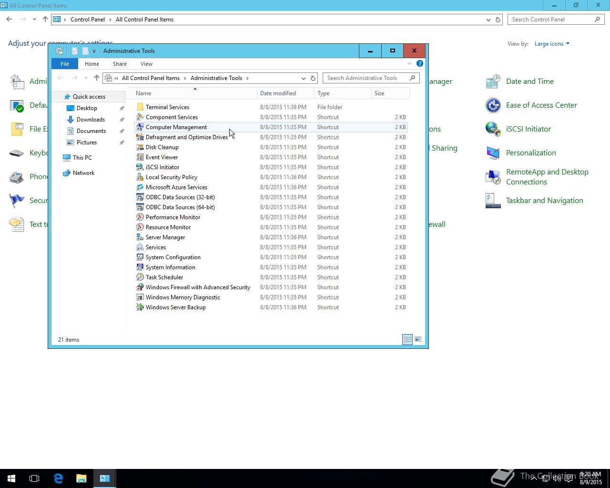This screenshot has width=610, height=488.
Task: Select the Services gear icon
Action: pos(140,247)
